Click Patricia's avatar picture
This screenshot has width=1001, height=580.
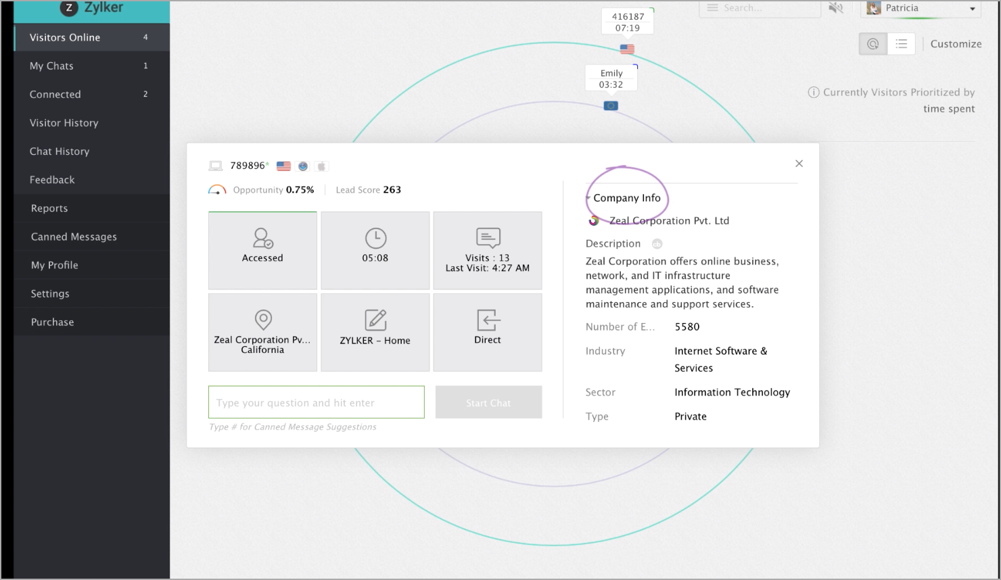873,8
